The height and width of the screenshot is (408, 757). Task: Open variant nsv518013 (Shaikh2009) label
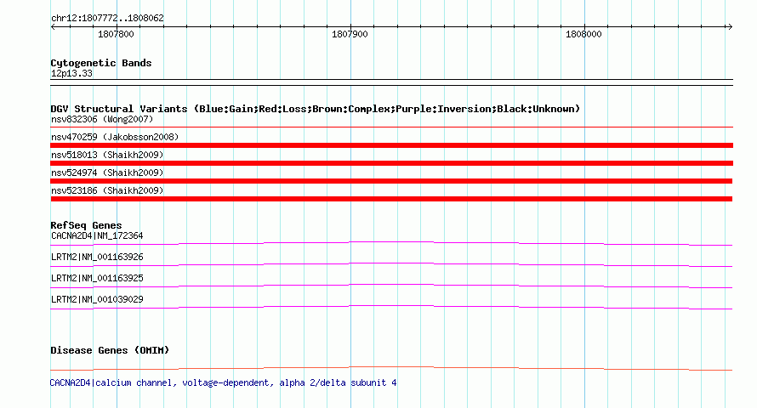pyautogui.click(x=107, y=155)
